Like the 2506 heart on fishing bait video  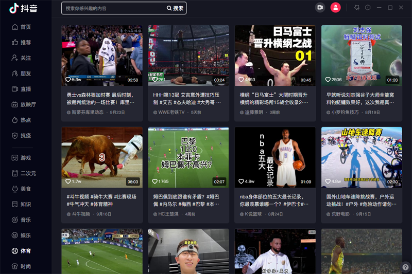(328, 80)
